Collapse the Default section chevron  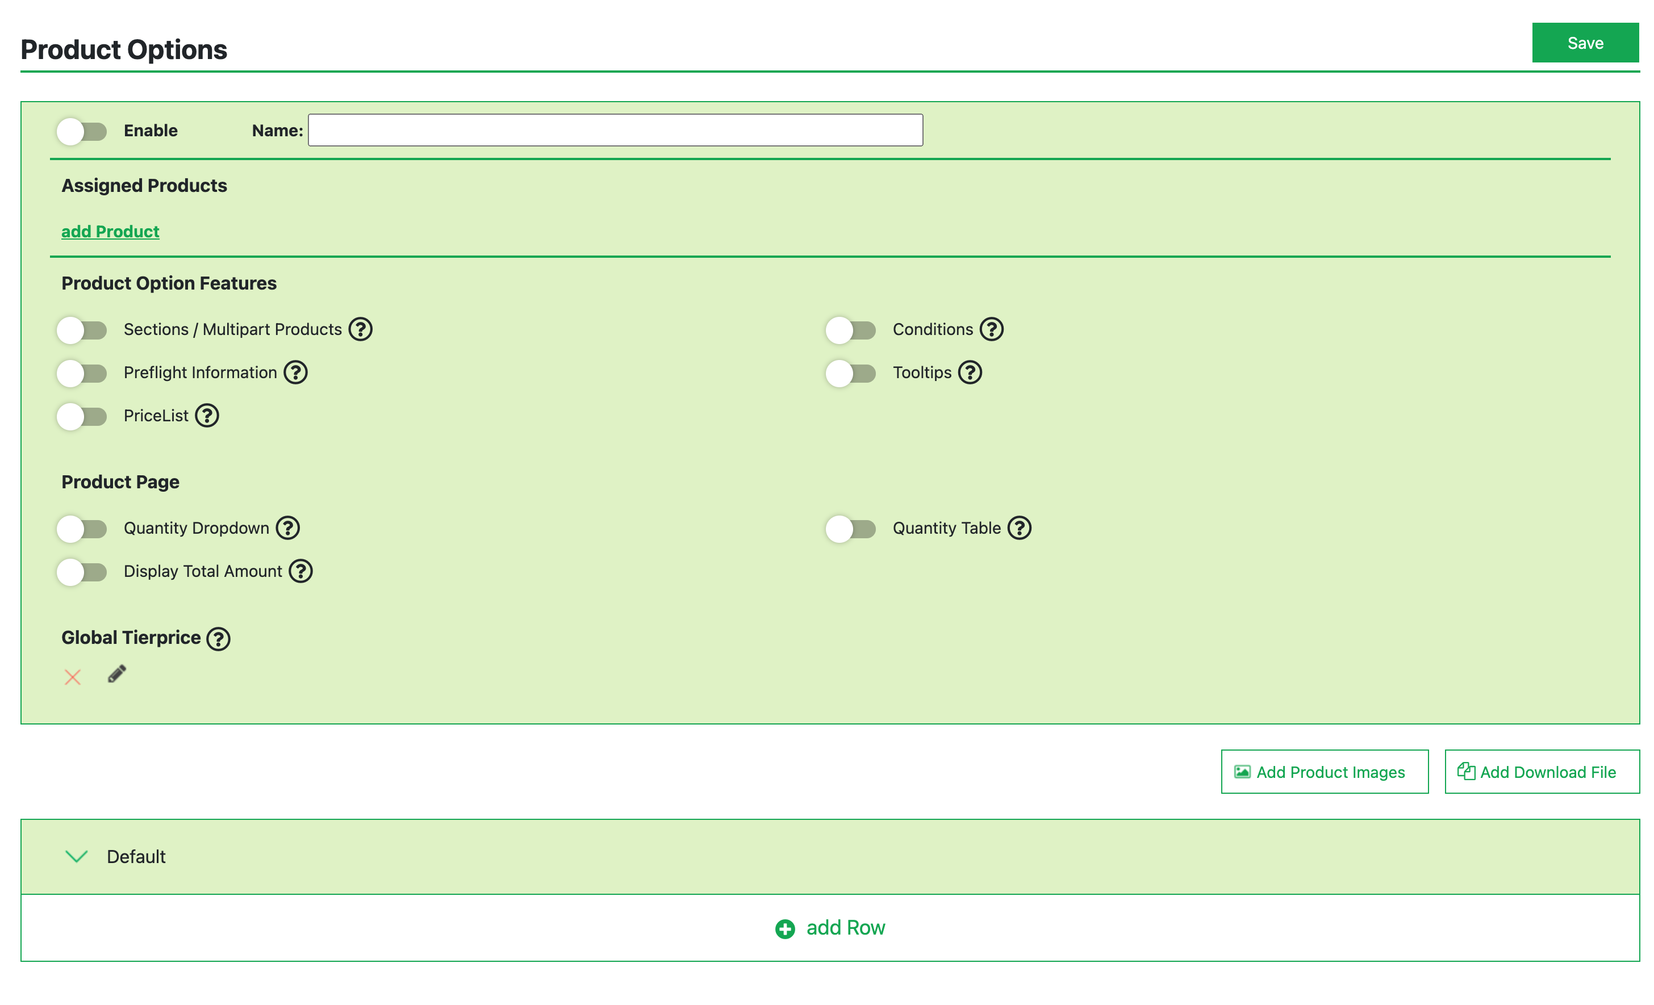tap(77, 857)
